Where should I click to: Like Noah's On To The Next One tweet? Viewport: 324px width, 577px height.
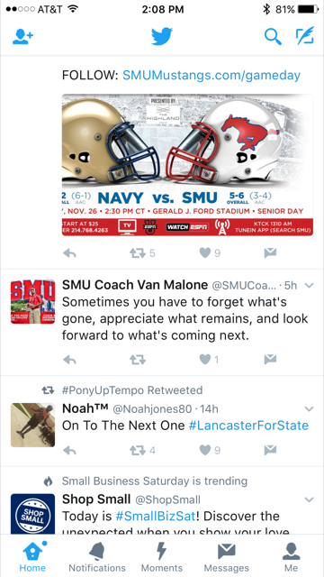click(205, 450)
